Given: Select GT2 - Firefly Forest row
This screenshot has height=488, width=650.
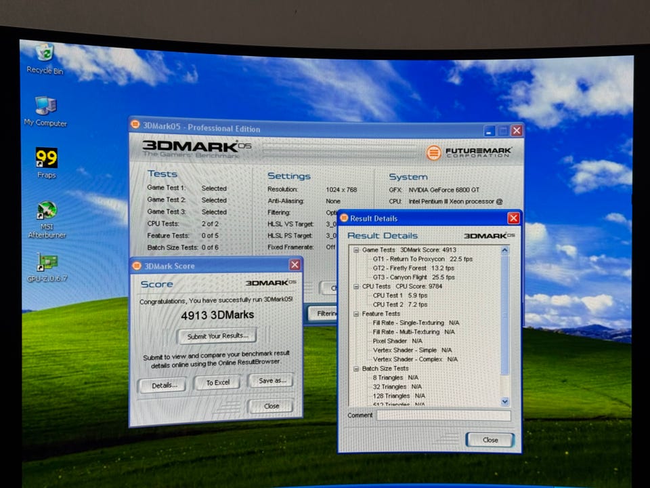Looking at the screenshot, I should [413, 268].
